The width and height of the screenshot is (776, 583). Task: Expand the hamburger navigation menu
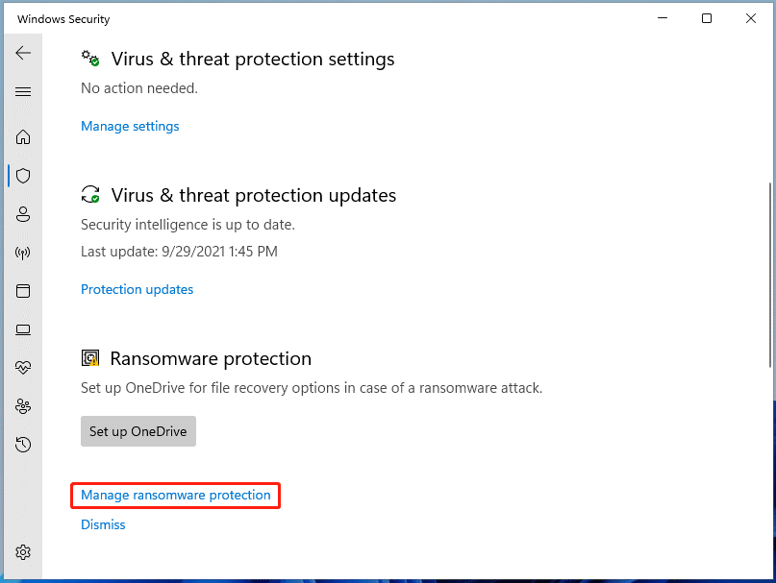pos(23,91)
